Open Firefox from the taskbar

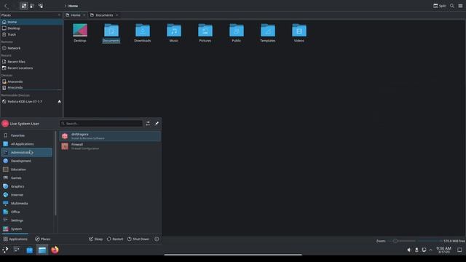pos(55,250)
